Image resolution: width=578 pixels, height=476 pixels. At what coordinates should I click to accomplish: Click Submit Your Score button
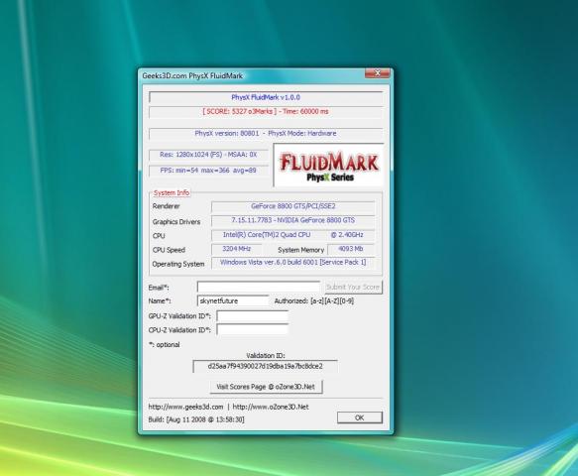click(x=353, y=287)
